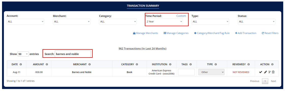Image resolution: width=285 pixels, height=91 pixels.
Task: Click the Aug-11 date cell
Action: [17, 72]
